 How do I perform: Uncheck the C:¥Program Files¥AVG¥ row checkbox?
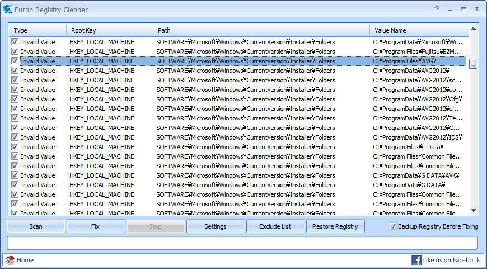coord(15,61)
